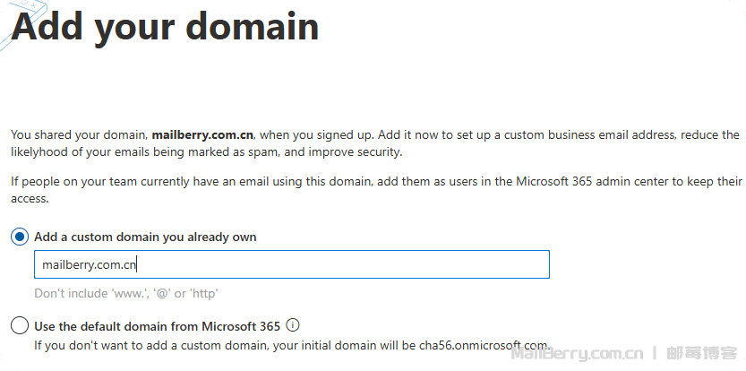
Task: Click the hint text about 'www.', '@' or 'http'
Action: (x=126, y=293)
